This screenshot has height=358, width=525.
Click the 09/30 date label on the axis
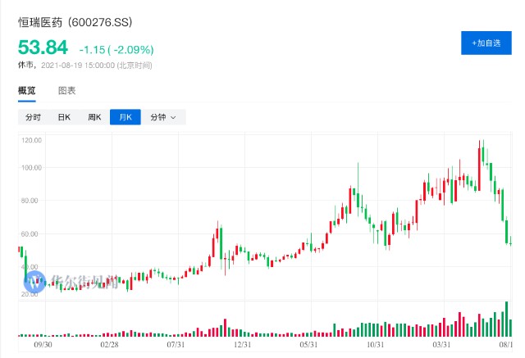click(x=43, y=344)
